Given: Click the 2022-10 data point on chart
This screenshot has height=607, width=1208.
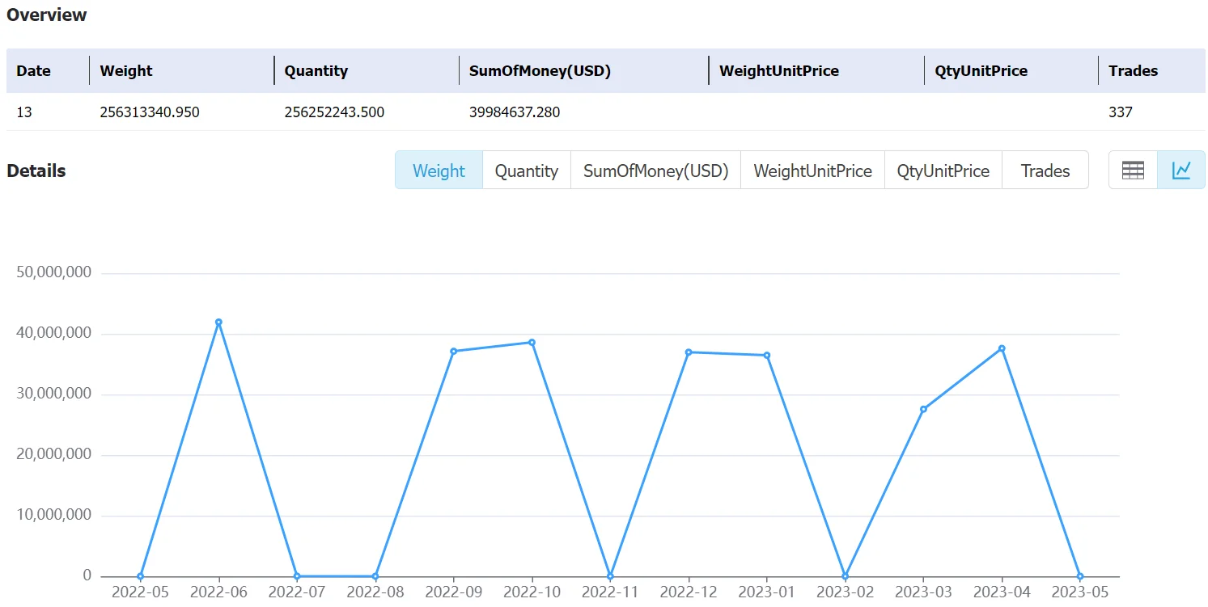Looking at the screenshot, I should (532, 342).
